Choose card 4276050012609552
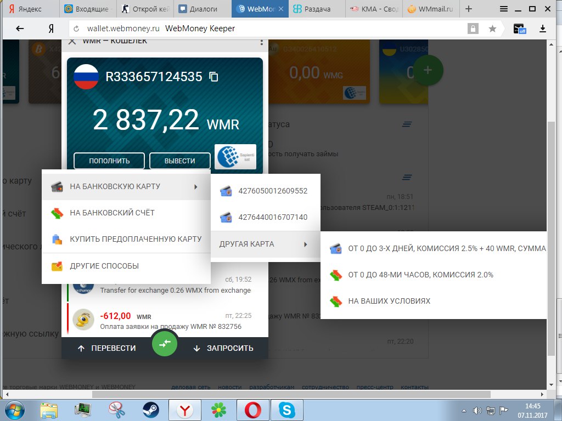The image size is (562, 421). click(265, 191)
